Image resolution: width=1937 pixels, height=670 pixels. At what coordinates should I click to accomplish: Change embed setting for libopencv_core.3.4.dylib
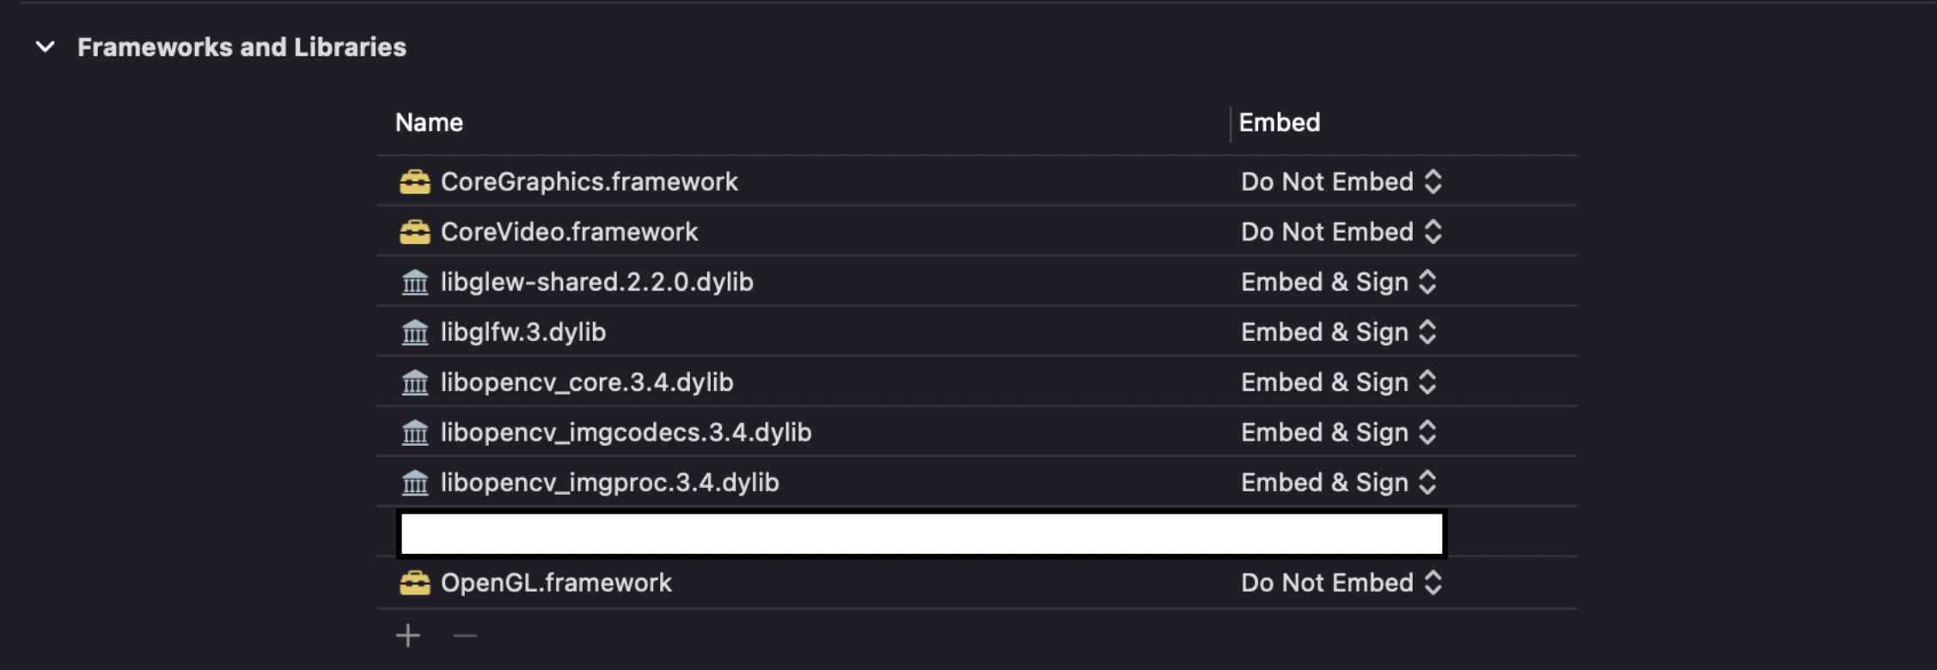tap(1338, 382)
